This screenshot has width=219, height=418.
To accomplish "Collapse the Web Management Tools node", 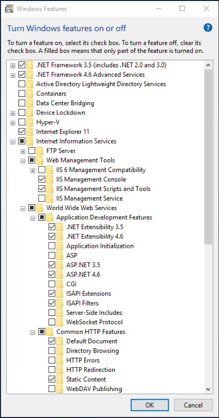I will point(23,161).
